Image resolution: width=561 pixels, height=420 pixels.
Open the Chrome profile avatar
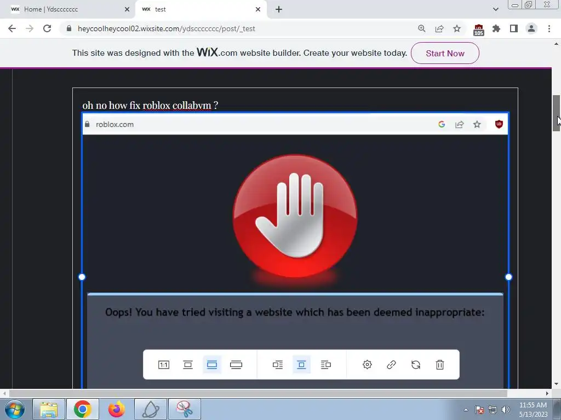click(531, 28)
